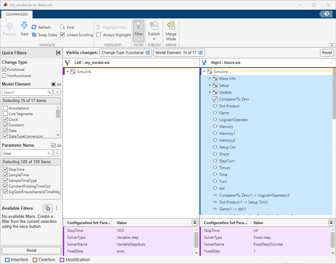
Task: Collapse the Quick Filters panel
Action: pyautogui.click(x=58, y=53)
